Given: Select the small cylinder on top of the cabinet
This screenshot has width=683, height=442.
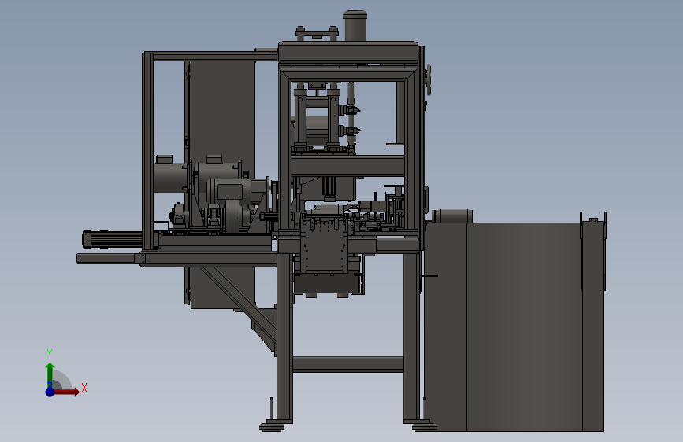Looking at the screenshot, I should [452, 215].
